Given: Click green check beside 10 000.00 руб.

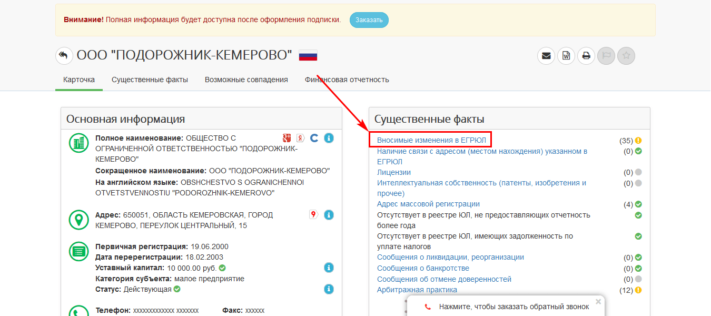Looking at the screenshot, I should coord(222,268).
